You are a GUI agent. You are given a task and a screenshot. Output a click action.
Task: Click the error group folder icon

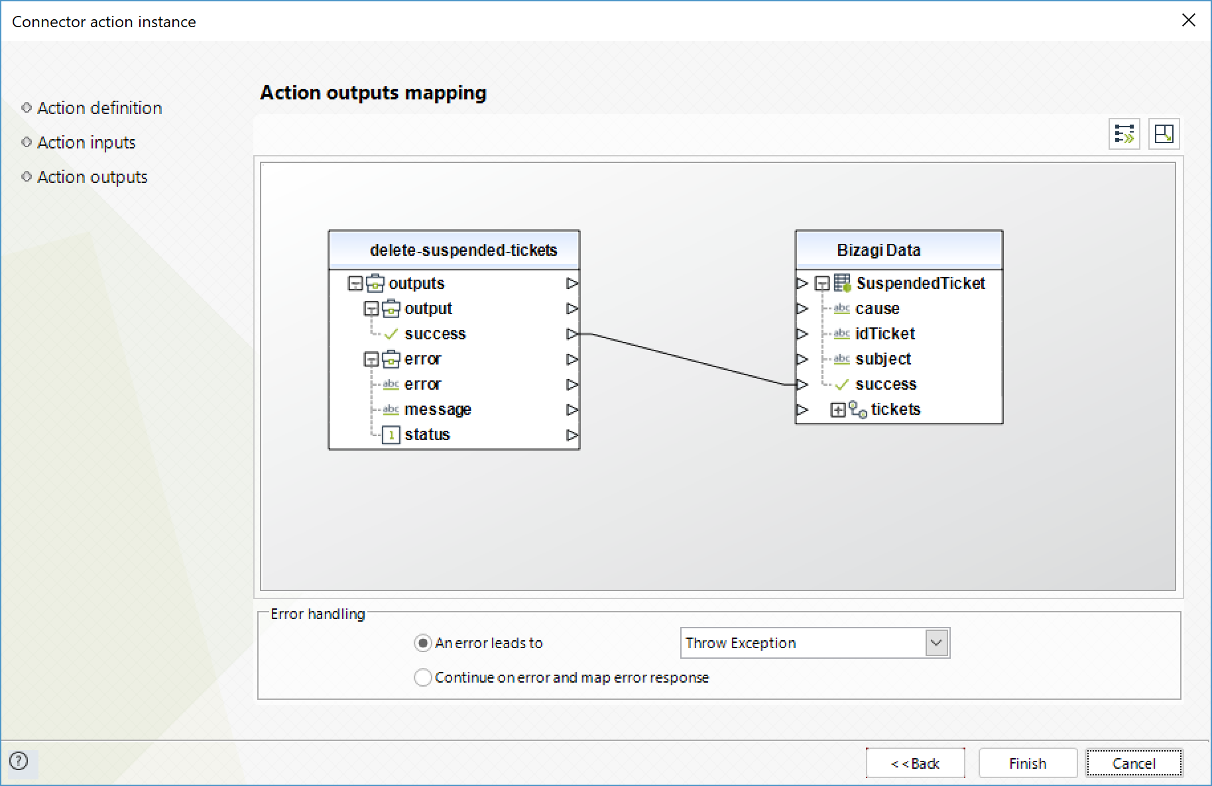coord(391,359)
